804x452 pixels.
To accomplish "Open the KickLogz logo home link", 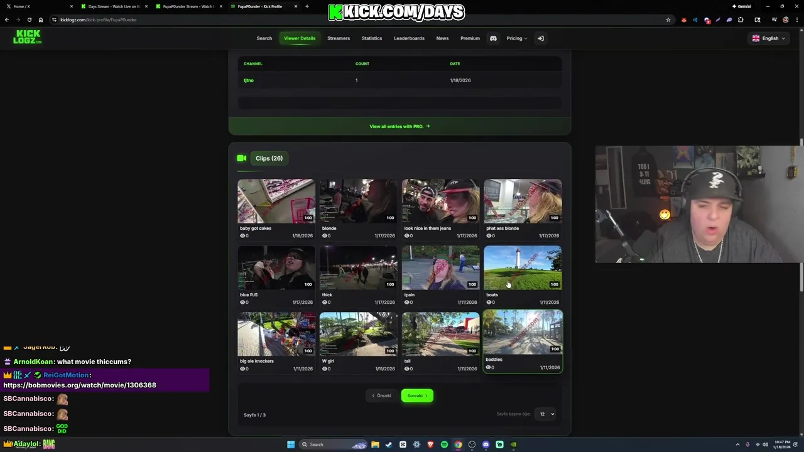I will pos(27,37).
